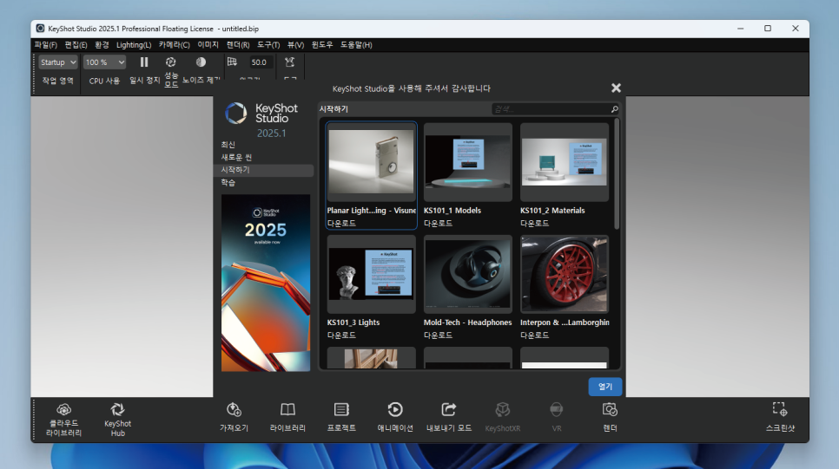Select the KS101_2 Materials thumbnail
The image size is (839, 469).
564,162
